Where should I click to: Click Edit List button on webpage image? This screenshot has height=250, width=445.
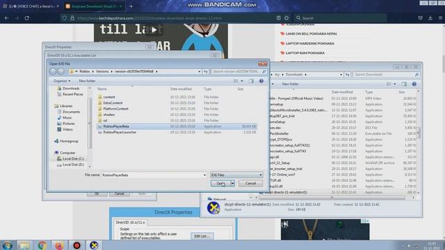click(202, 236)
